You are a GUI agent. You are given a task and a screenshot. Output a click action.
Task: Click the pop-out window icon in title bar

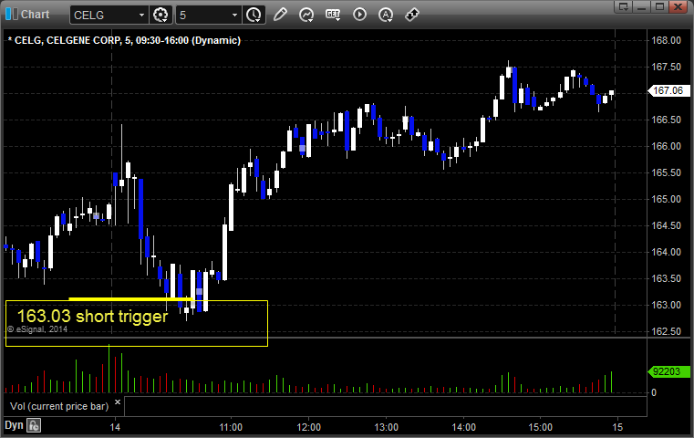624,6
